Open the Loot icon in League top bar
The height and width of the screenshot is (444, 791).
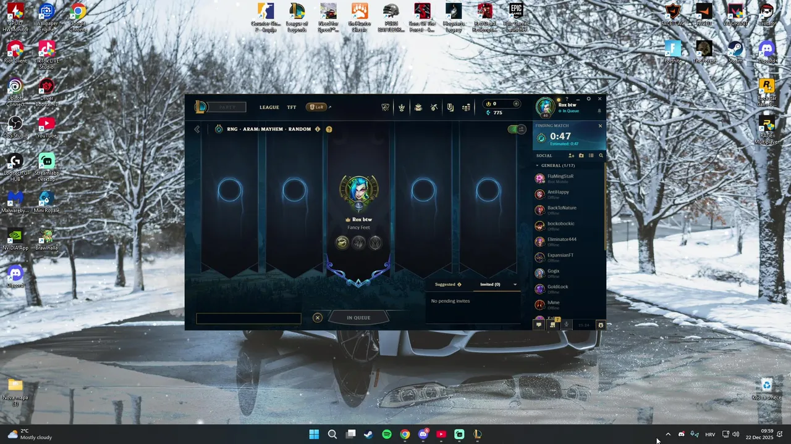point(450,107)
